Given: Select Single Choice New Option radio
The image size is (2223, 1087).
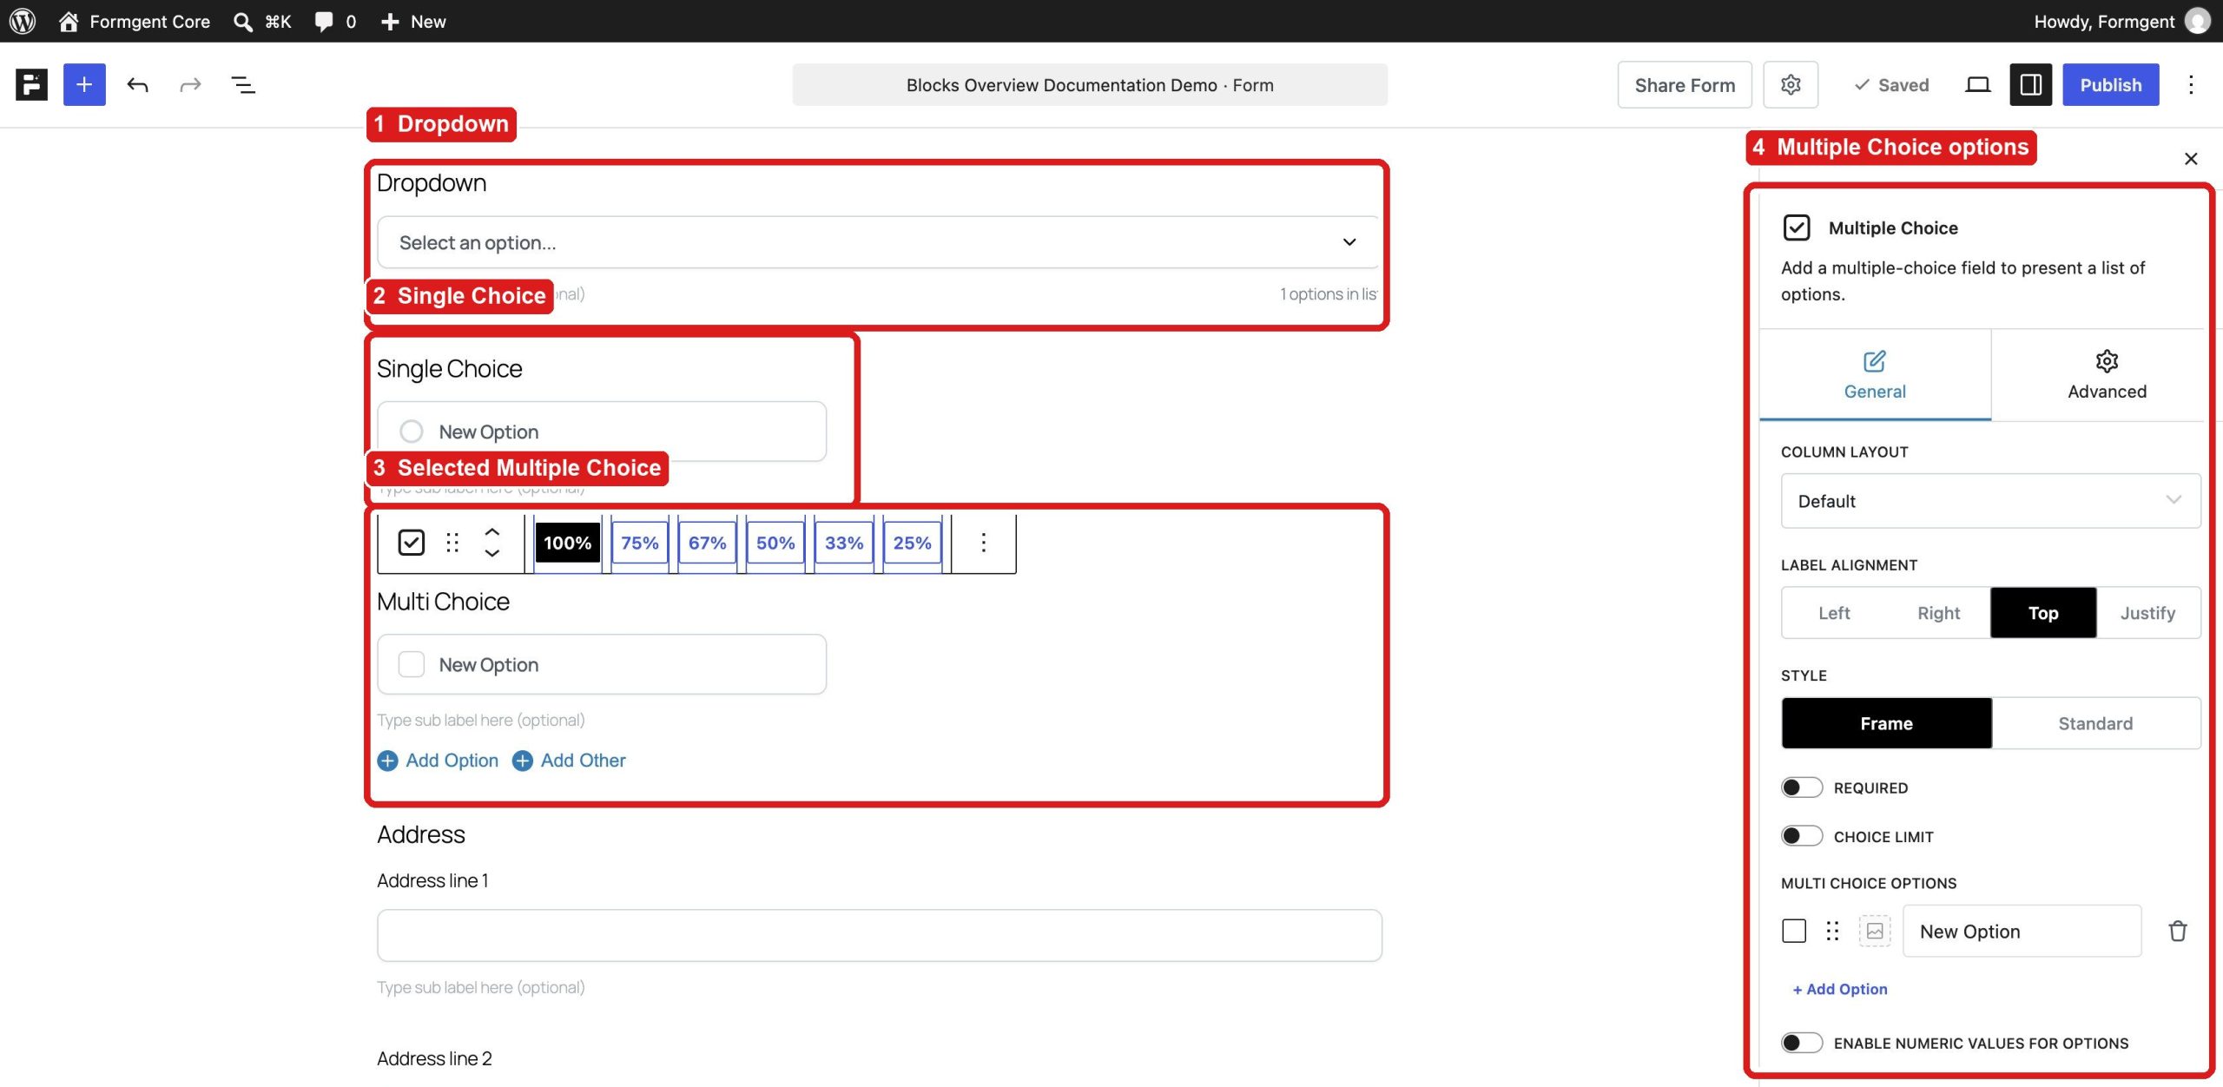Looking at the screenshot, I should coord(411,432).
